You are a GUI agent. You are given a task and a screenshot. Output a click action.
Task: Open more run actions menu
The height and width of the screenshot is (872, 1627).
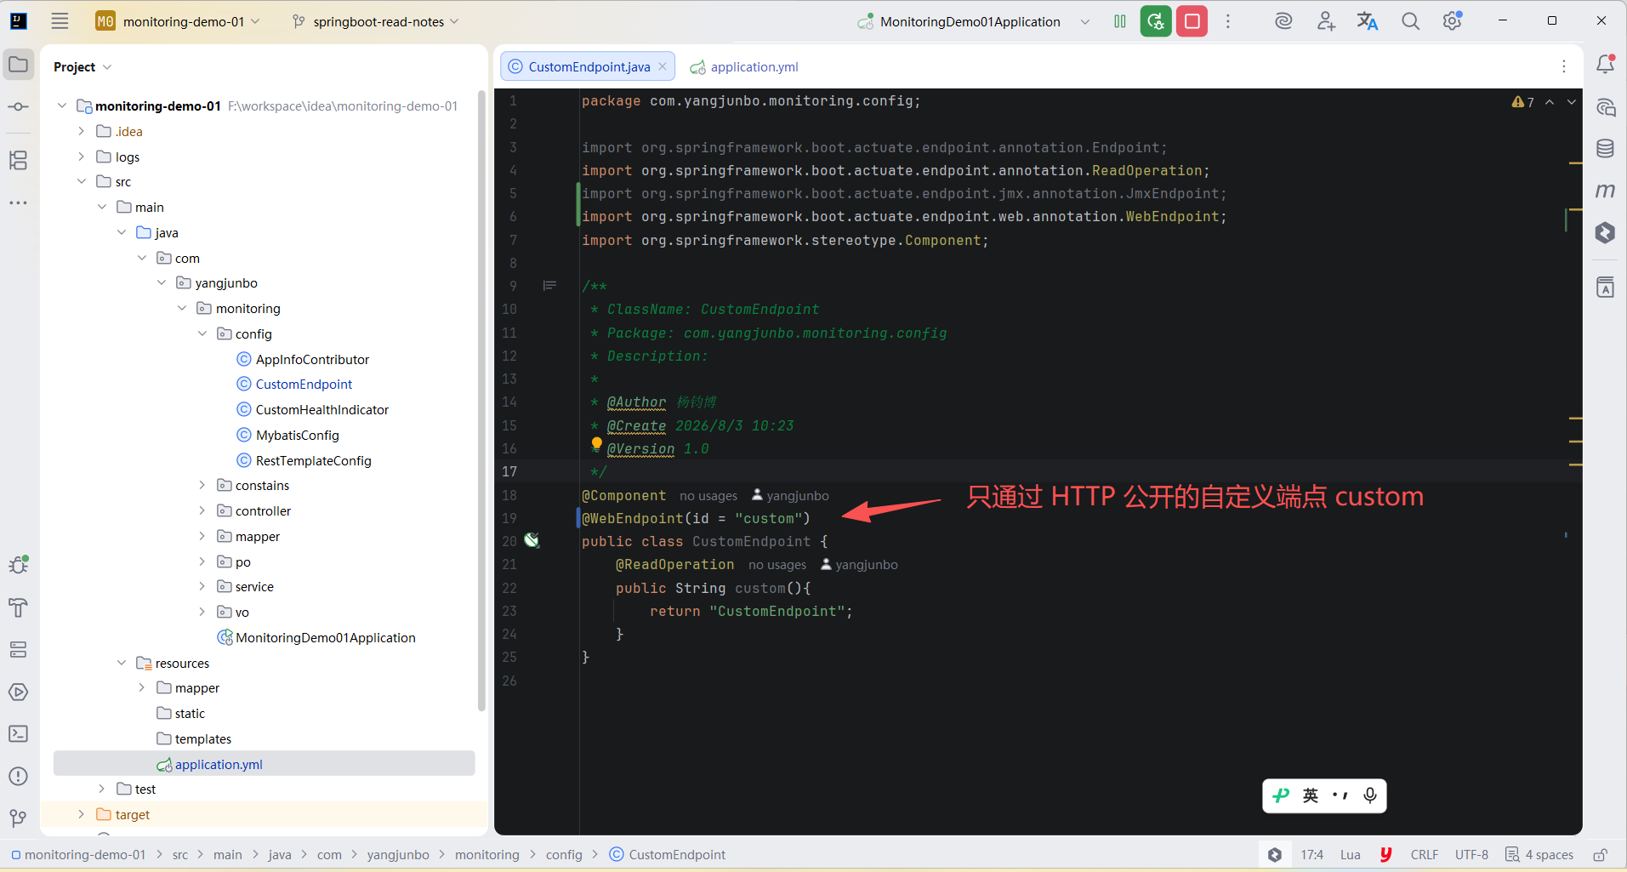pyautogui.click(x=1228, y=21)
